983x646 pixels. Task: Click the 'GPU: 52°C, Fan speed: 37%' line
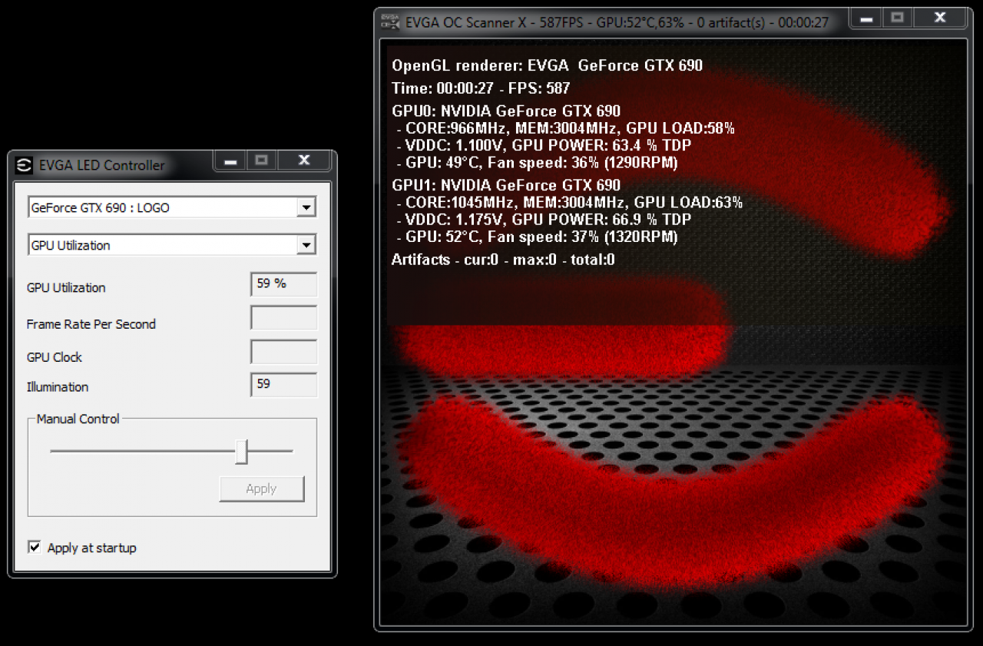coord(537,237)
